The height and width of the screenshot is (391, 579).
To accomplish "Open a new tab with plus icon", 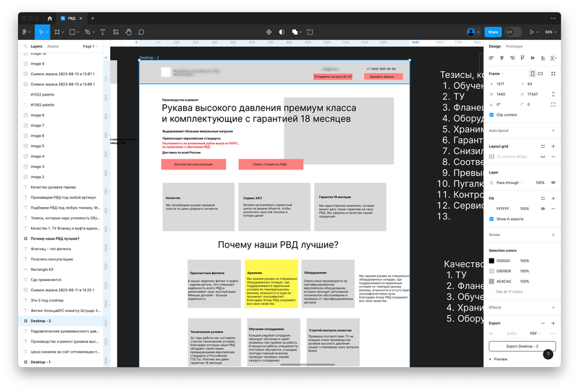I will click(x=93, y=18).
